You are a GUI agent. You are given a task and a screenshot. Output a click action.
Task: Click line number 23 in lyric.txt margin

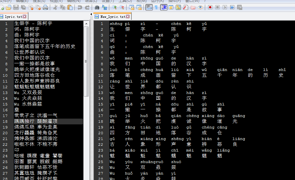click(x=5, y=150)
